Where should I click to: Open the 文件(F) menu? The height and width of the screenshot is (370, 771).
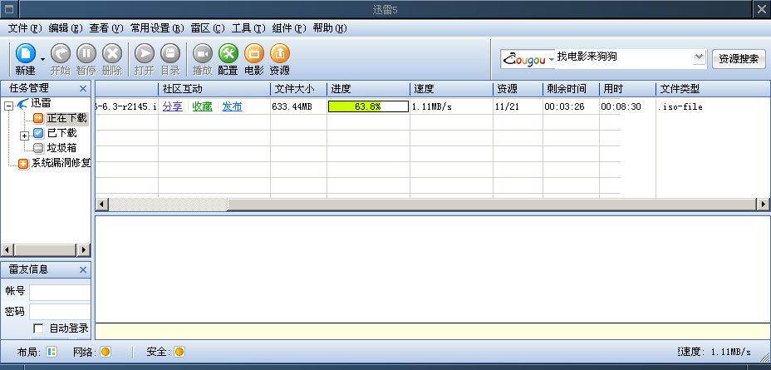coord(26,28)
